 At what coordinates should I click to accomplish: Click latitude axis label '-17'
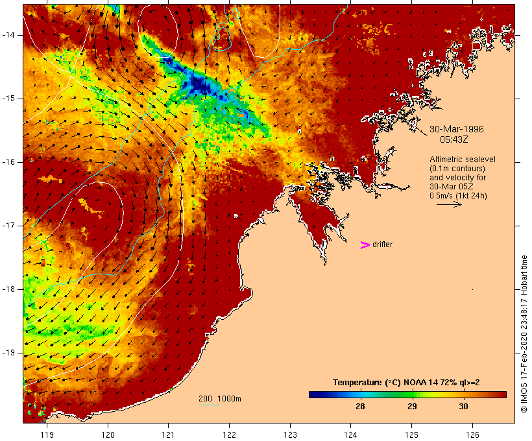click(x=8, y=226)
